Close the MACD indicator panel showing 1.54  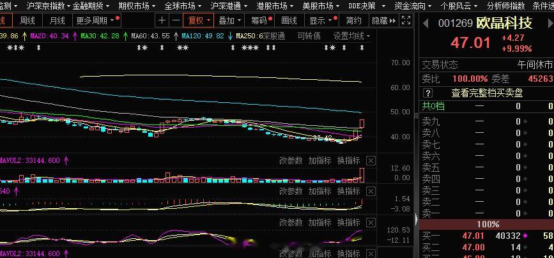(371, 192)
